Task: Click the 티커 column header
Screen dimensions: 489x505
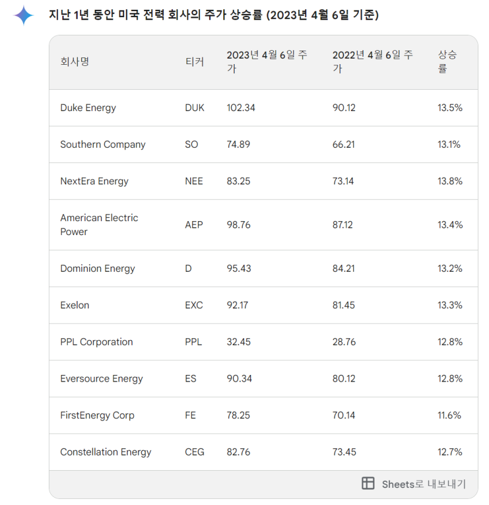Action: pos(194,62)
